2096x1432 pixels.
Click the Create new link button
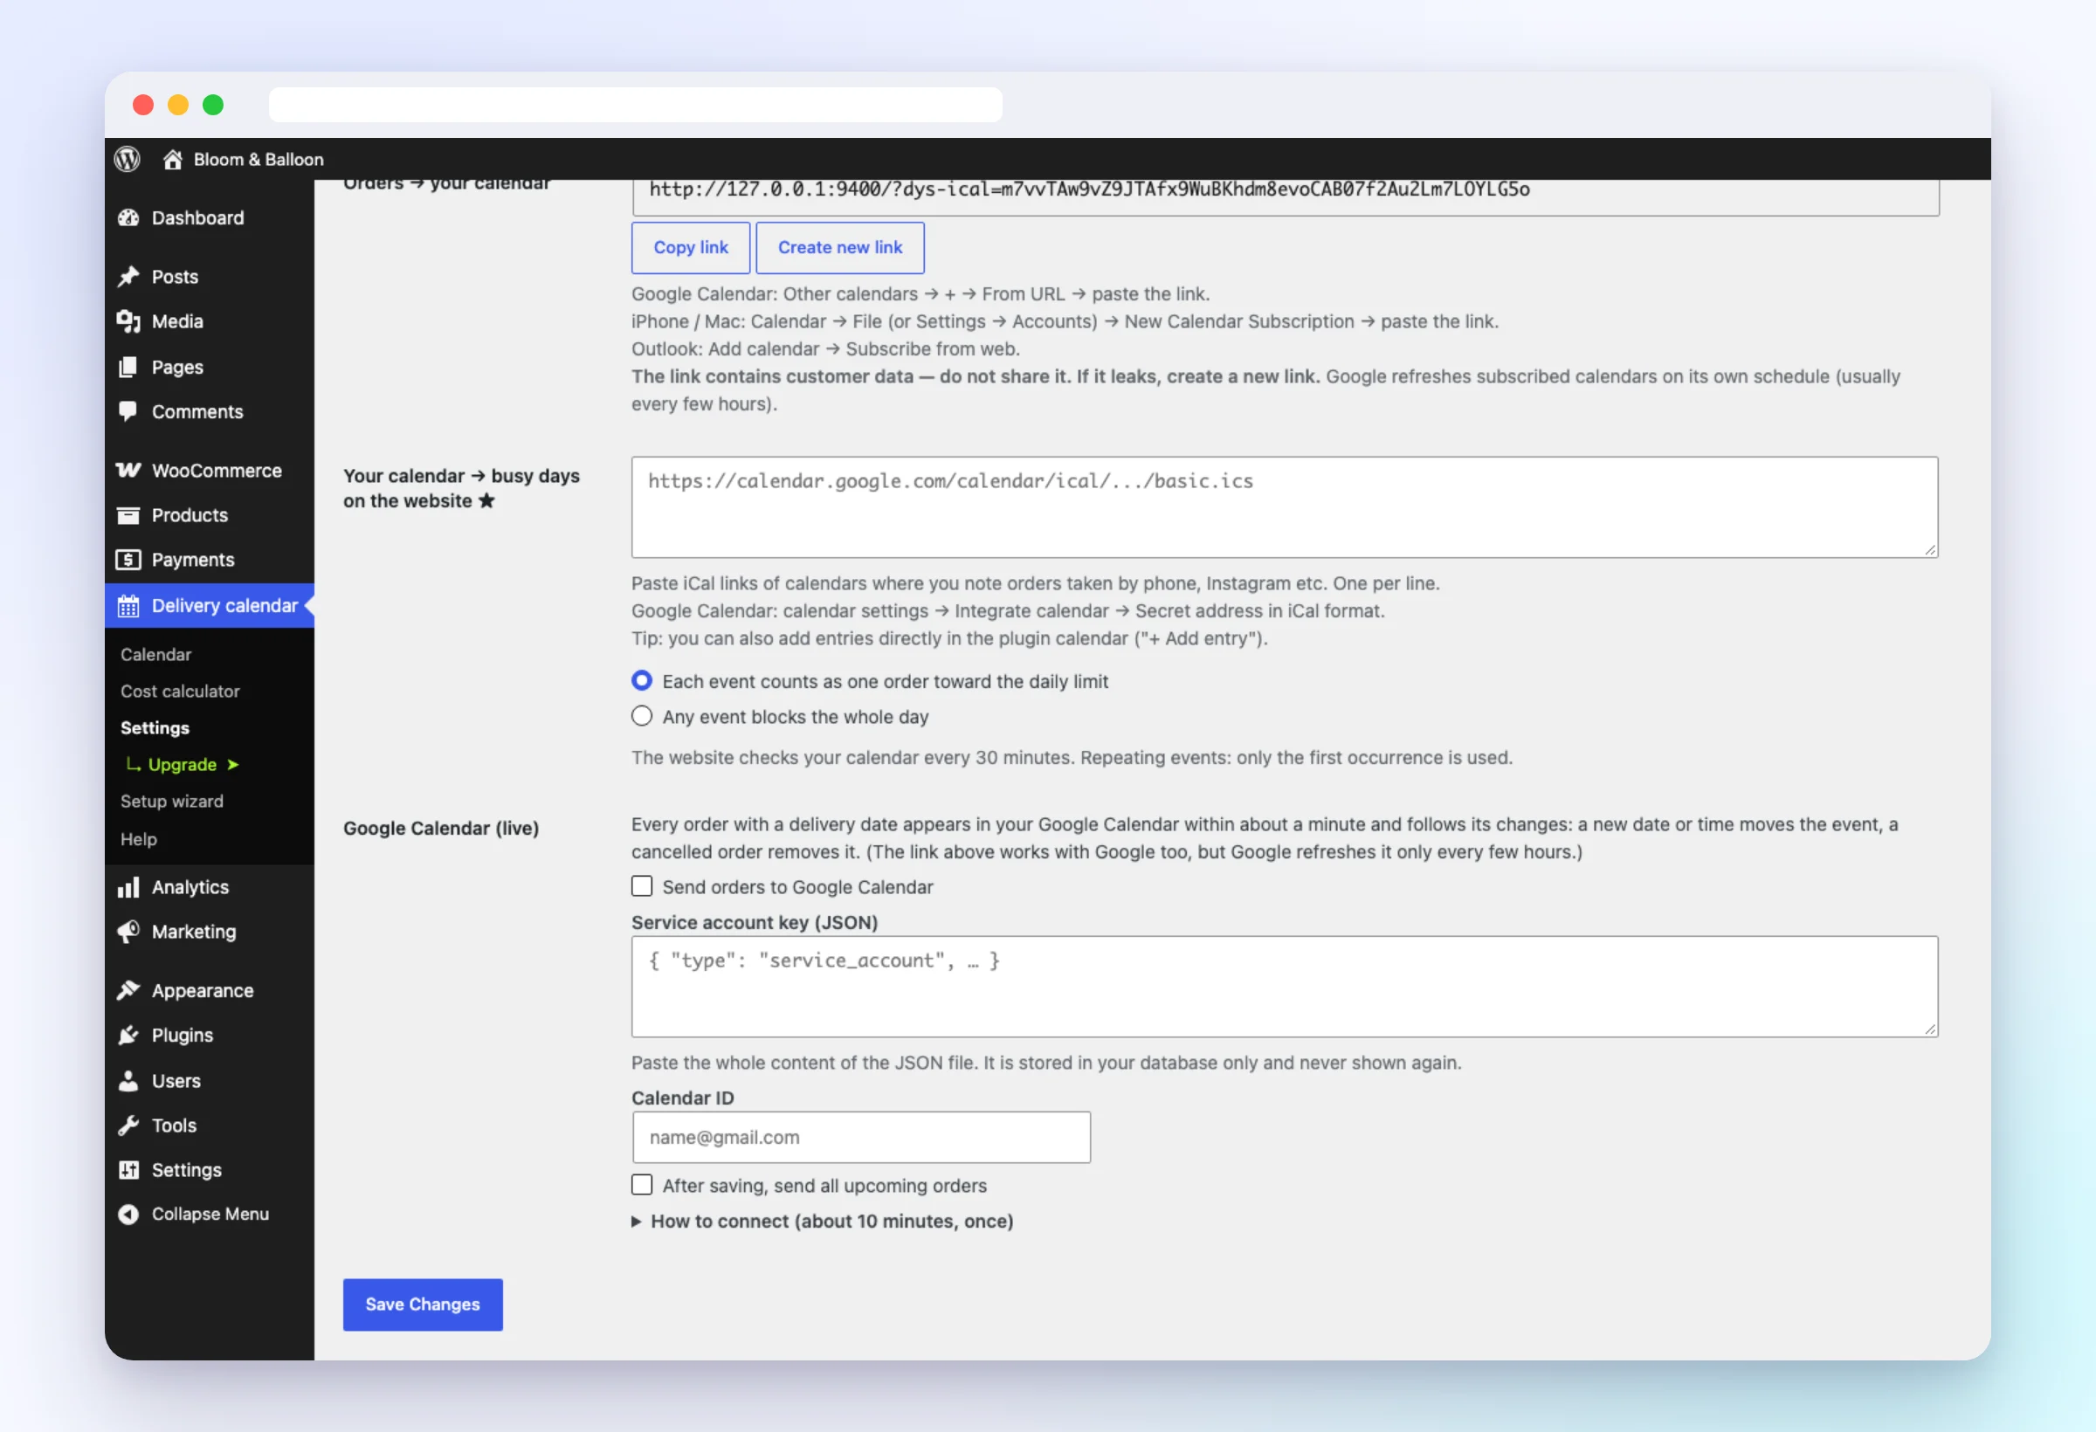(839, 247)
